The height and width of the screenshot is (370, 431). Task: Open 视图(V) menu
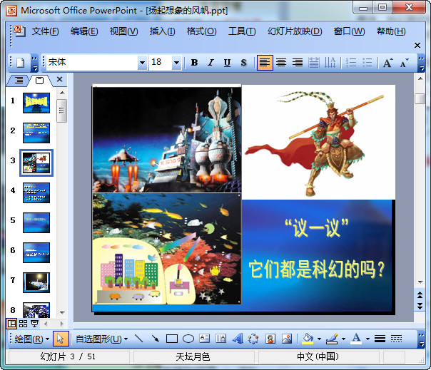tap(123, 31)
